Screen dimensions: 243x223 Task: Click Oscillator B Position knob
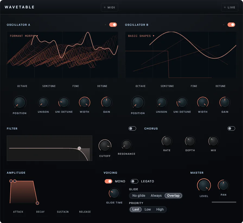pyautogui.click(x=138, y=102)
